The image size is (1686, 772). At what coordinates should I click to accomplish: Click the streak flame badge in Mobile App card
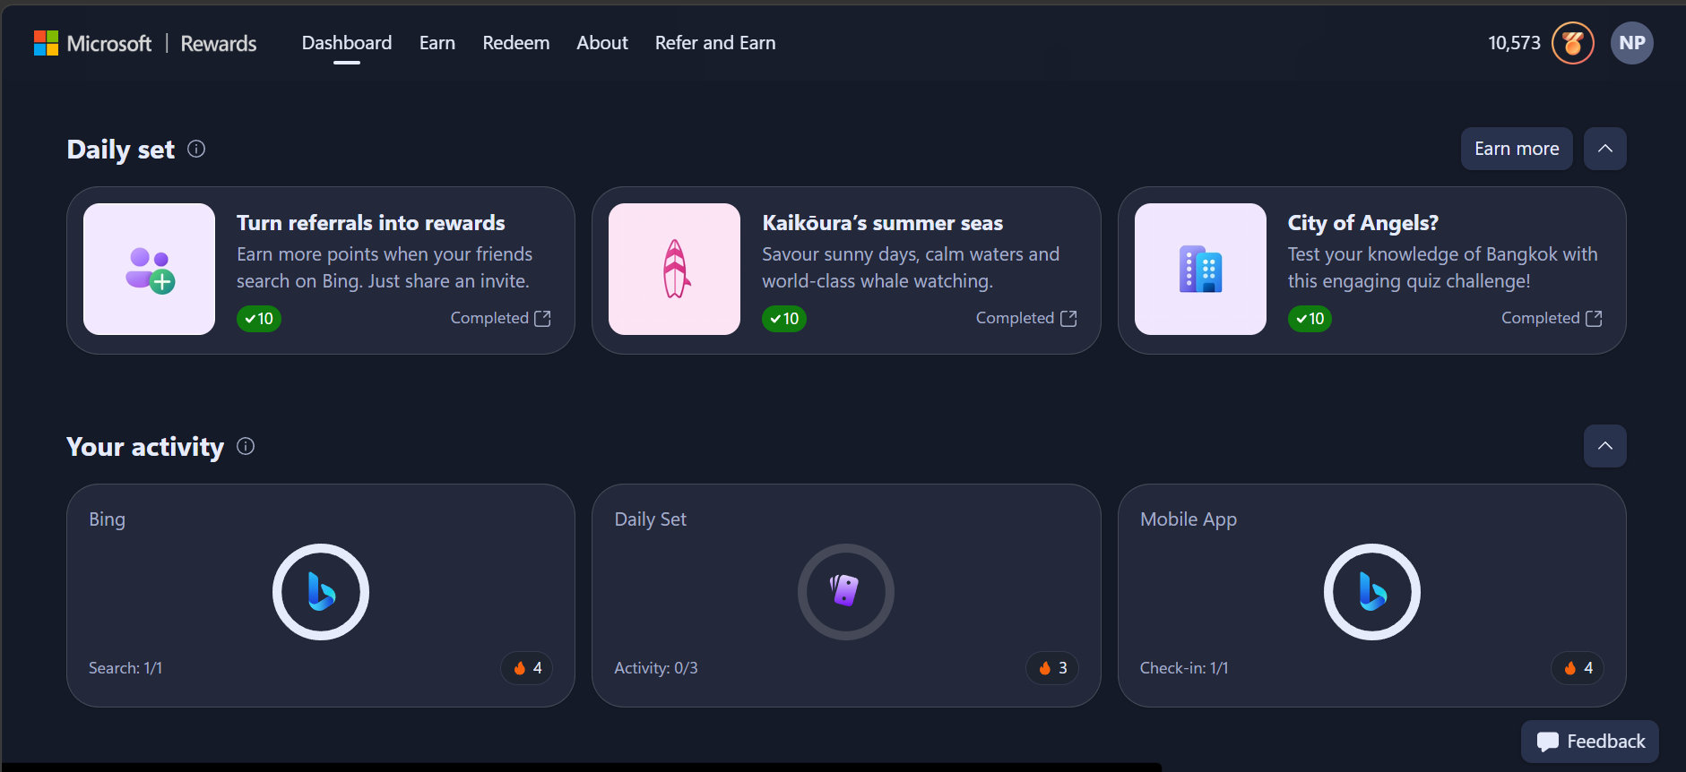point(1578,668)
